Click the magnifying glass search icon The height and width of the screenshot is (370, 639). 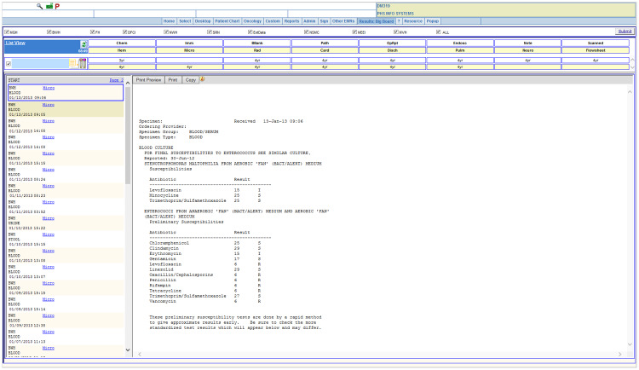pos(39,5)
